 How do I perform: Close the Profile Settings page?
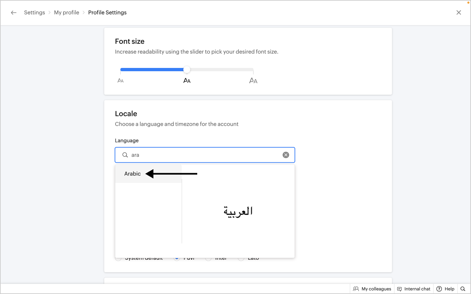459,12
